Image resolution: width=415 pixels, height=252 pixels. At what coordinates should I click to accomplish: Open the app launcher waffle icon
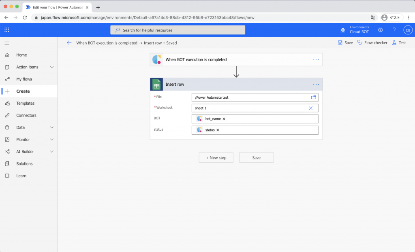click(x=7, y=30)
